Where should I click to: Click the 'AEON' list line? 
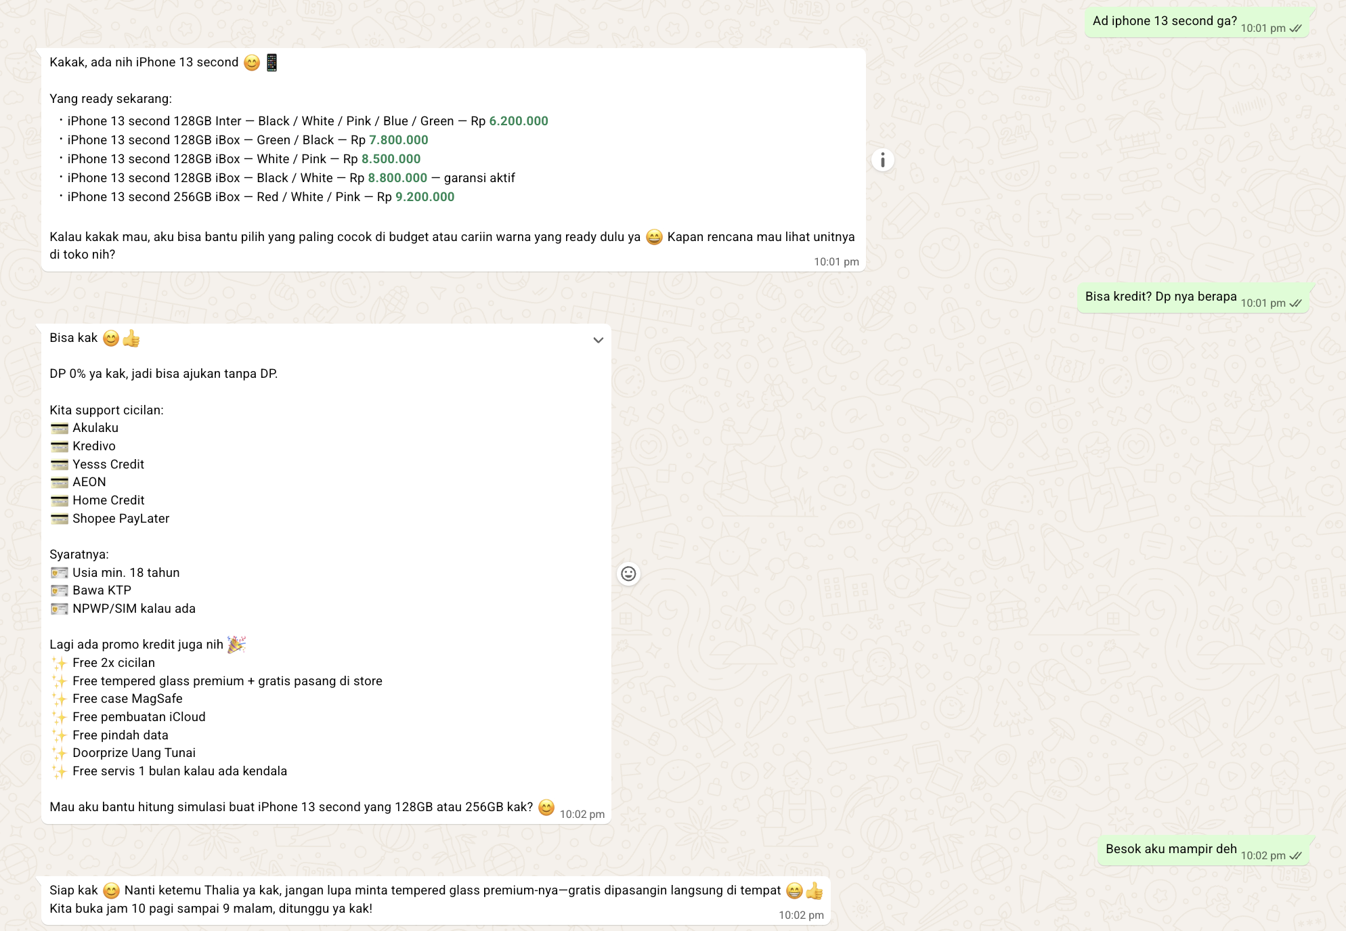(x=79, y=482)
